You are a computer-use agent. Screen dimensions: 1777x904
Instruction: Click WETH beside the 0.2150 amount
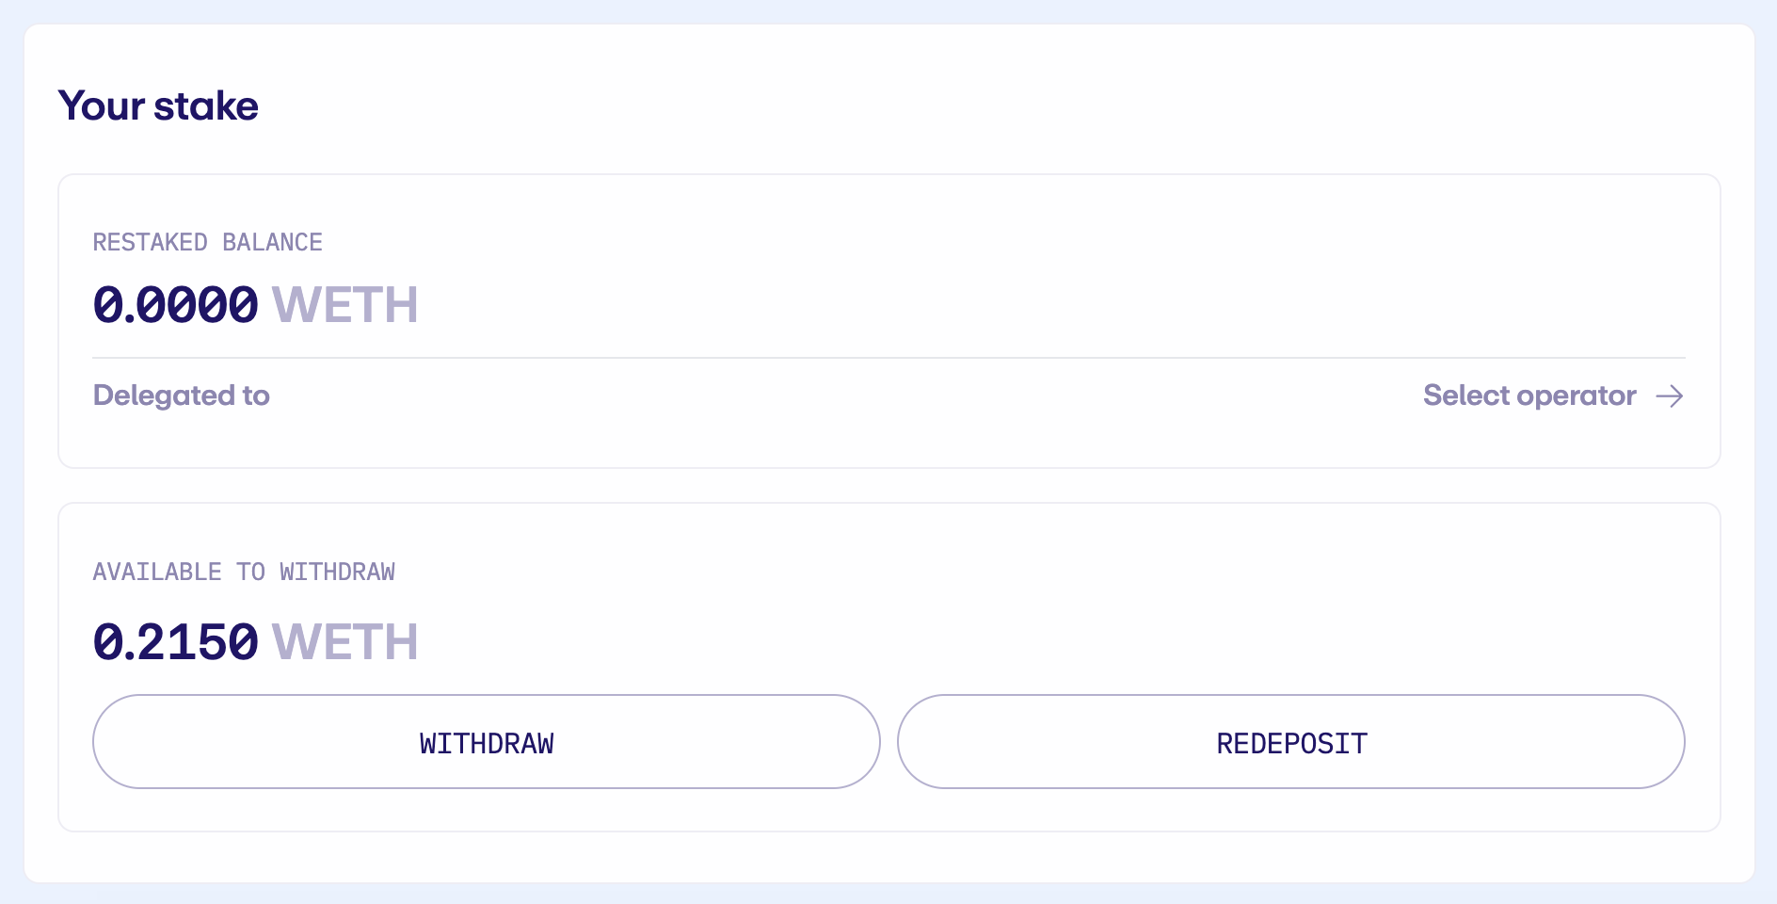[344, 642]
